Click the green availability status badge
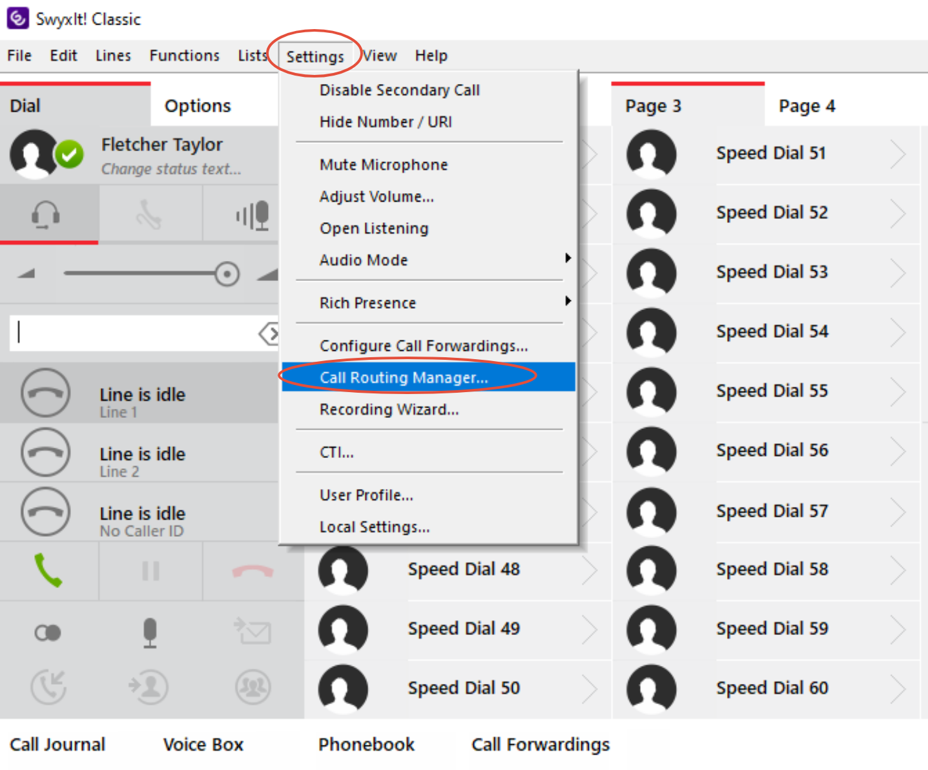928x770 pixels. coord(69,155)
